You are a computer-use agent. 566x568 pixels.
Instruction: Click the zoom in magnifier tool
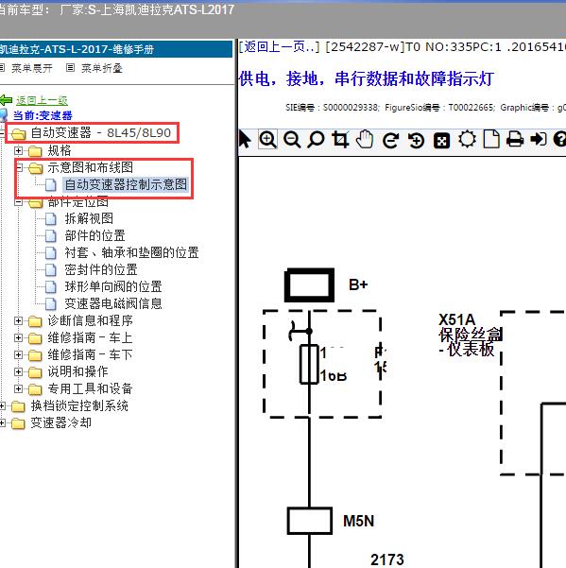pos(268,140)
